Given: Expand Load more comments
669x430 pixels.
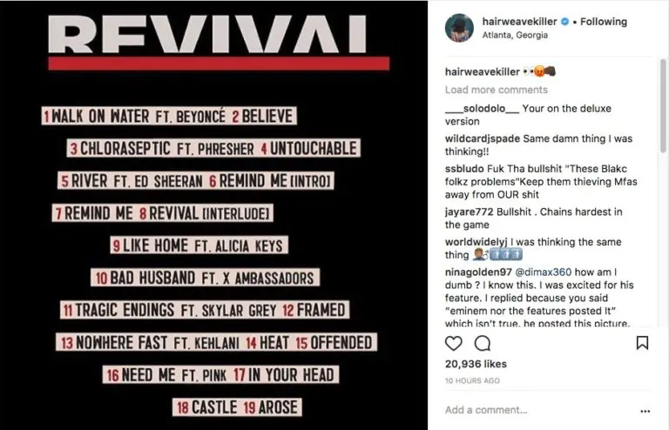Looking at the screenshot, I should point(496,90).
